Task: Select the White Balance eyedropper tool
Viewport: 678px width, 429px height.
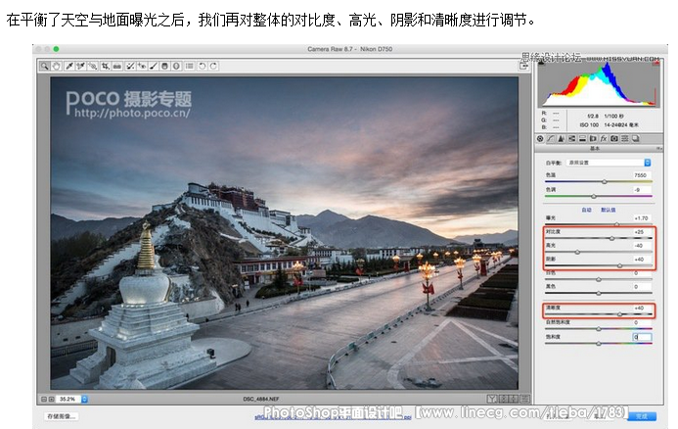Action: coord(69,66)
